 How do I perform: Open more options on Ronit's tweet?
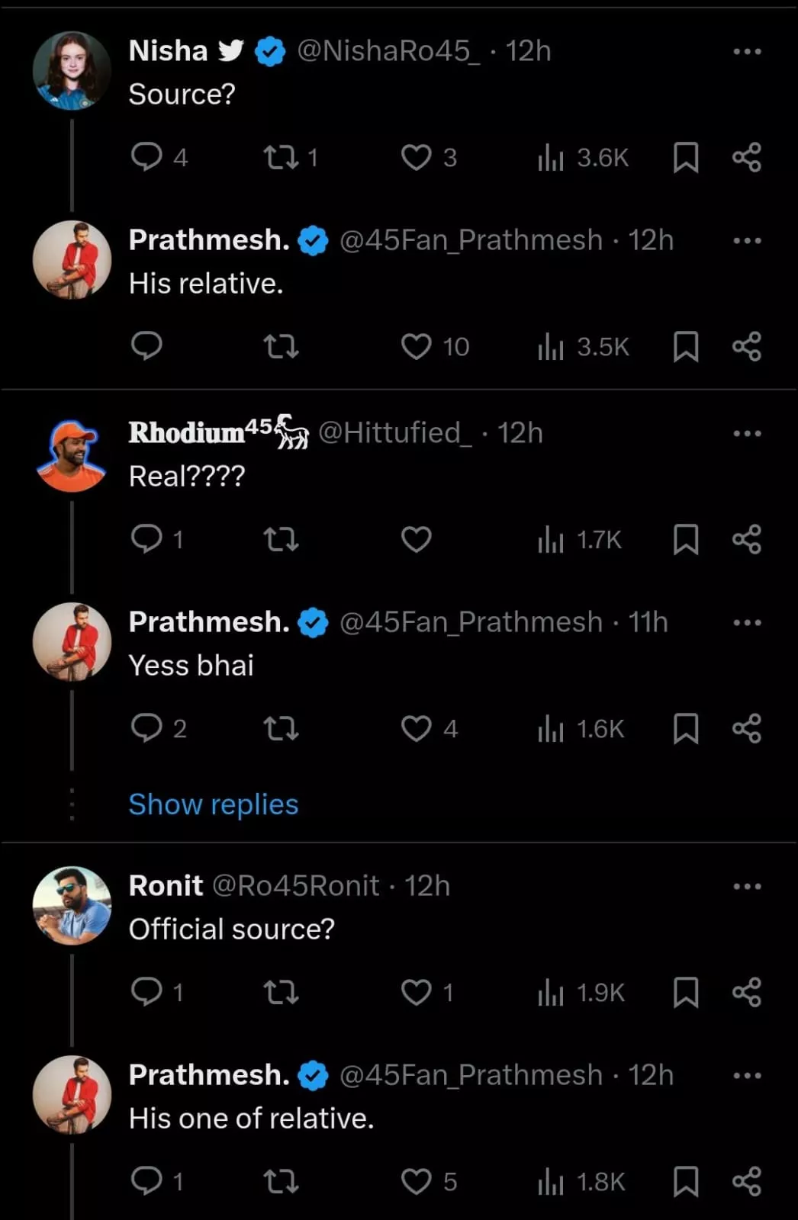tap(746, 886)
